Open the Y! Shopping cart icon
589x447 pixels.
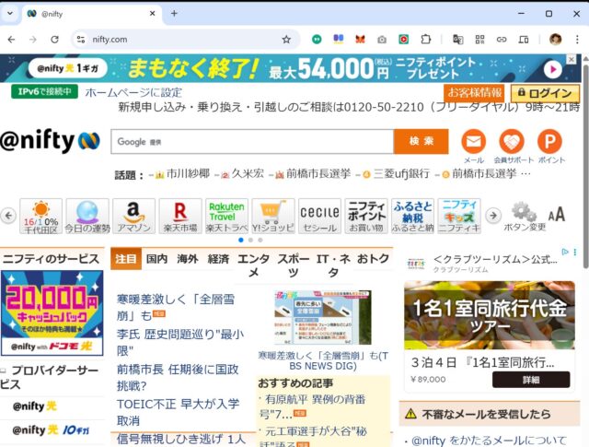pos(274,215)
